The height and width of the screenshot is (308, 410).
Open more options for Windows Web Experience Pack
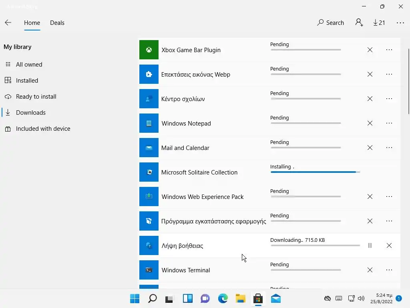(x=389, y=197)
